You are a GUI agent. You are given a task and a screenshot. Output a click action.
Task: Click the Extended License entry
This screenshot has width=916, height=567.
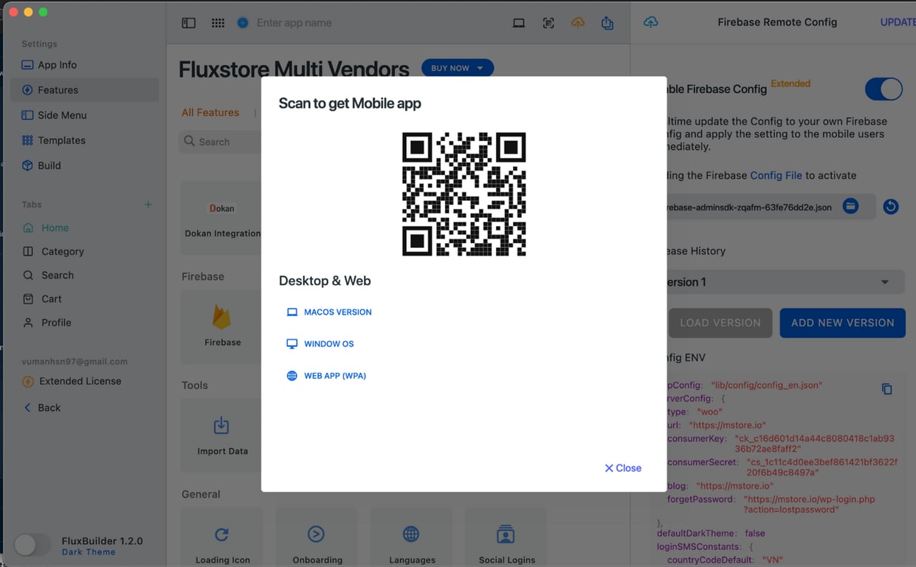72,382
